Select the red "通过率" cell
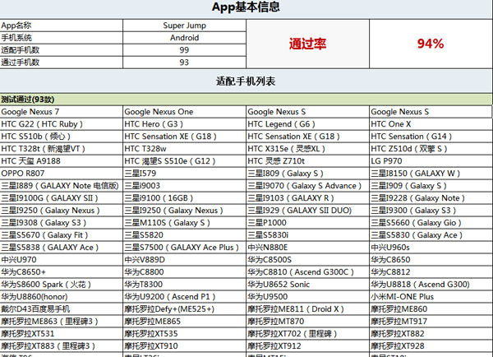The width and height of the screenshot is (493, 357). pos(307,44)
